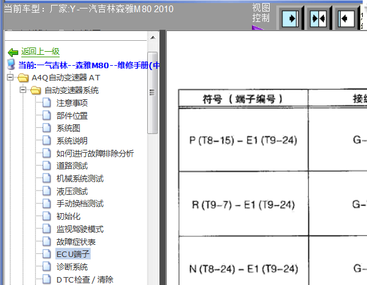Click the document icon beside 如何进行故障排除分析

47,153
